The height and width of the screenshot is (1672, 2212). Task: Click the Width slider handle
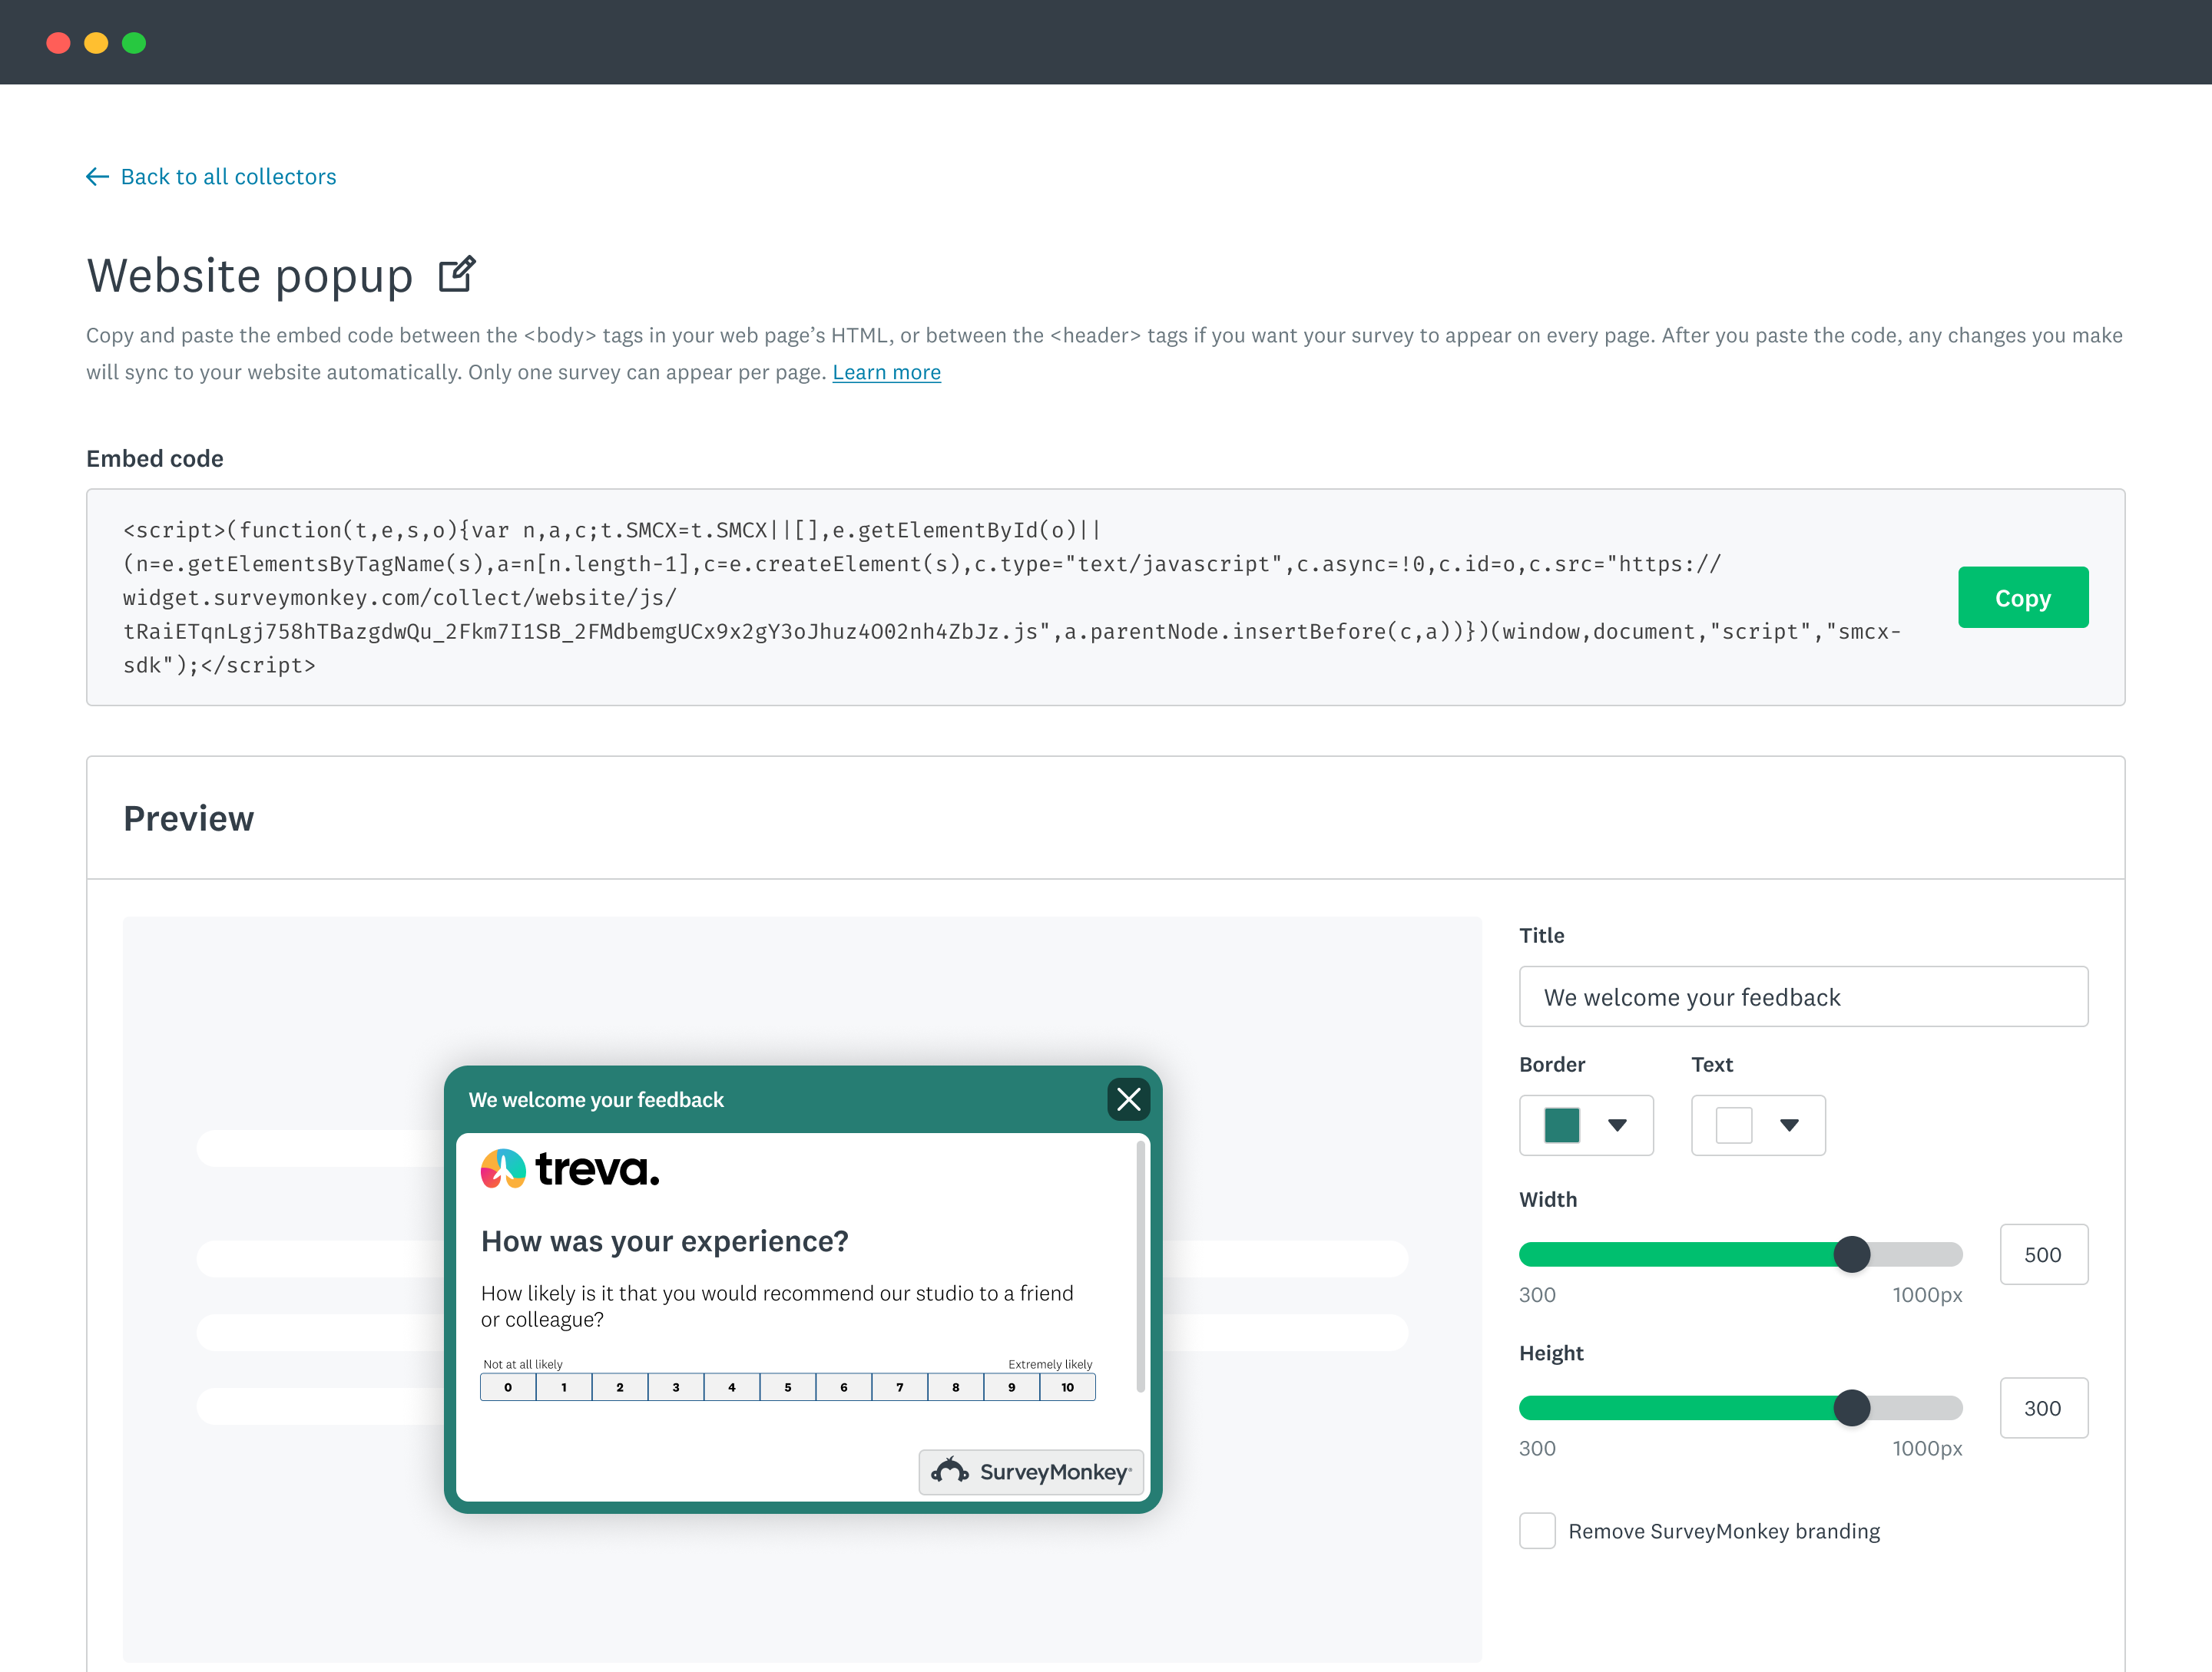[x=1851, y=1254]
